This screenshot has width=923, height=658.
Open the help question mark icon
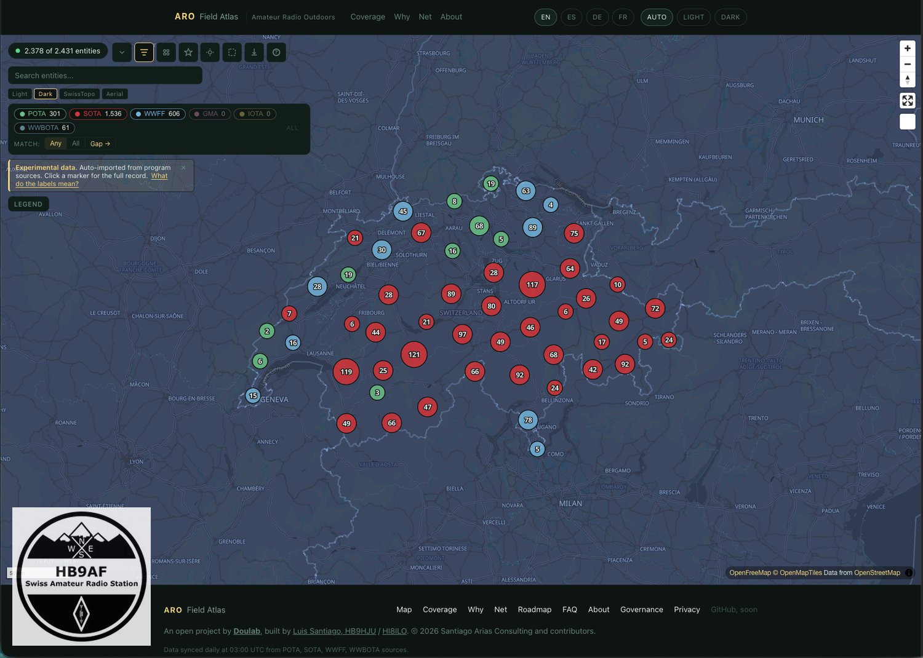coord(276,52)
